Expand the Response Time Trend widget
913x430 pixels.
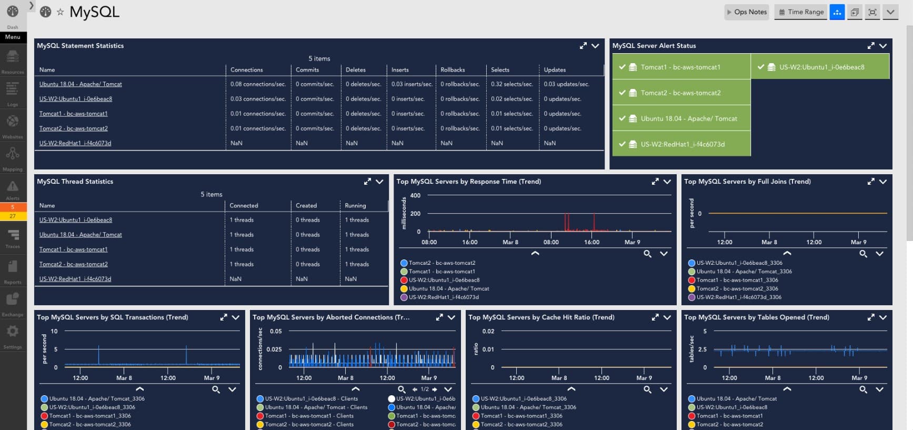click(655, 182)
